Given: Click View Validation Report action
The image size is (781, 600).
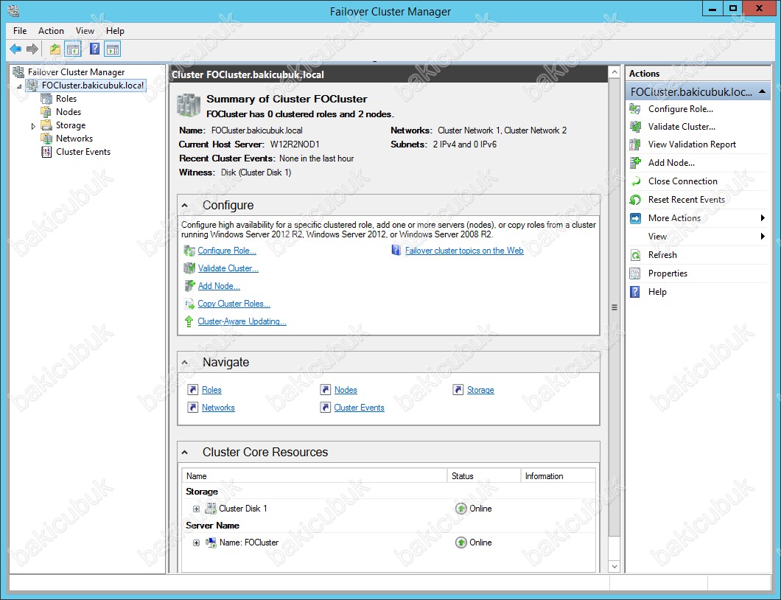Looking at the screenshot, I should coord(692,144).
